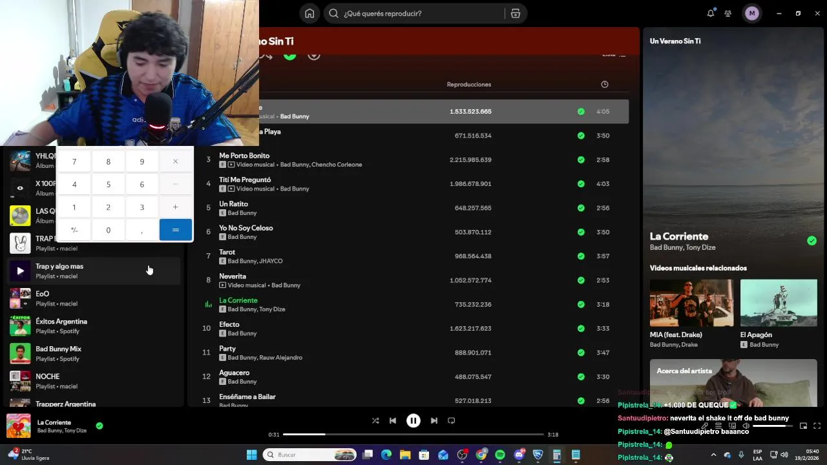
Task: Open artist link Tony Dize in tracklist
Action: (272, 309)
